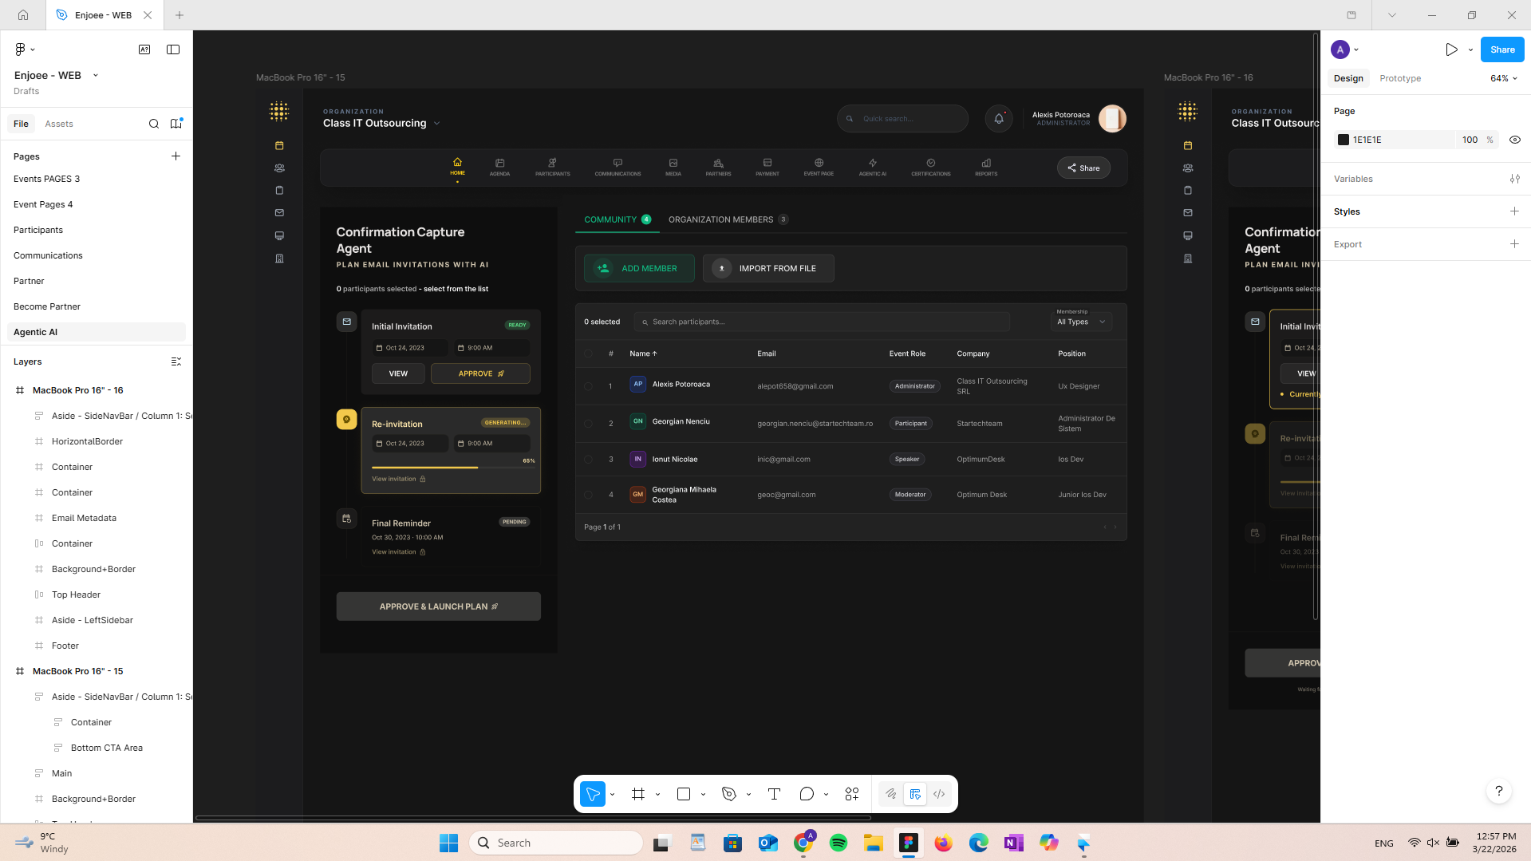Expand the Enjoee - WEB file name menu
The height and width of the screenshot is (861, 1531).
point(96,75)
